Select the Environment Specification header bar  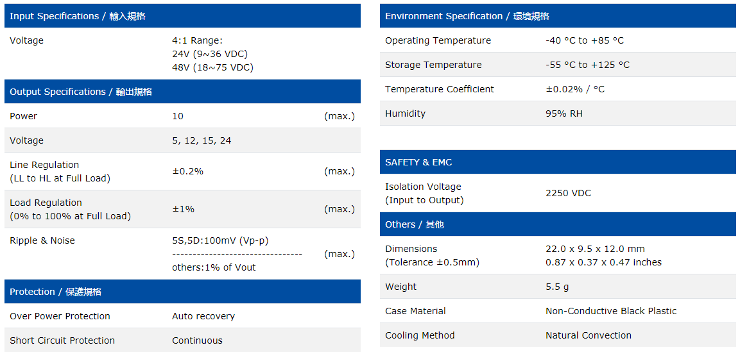[467, 16]
